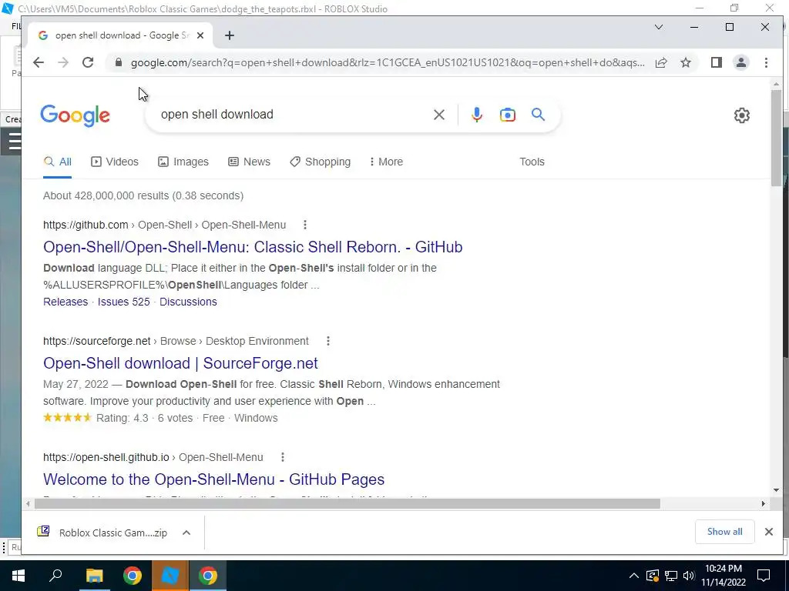Viewport: 789px width, 591px height.
Task: Bookmark this page with the star icon
Action: click(685, 62)
